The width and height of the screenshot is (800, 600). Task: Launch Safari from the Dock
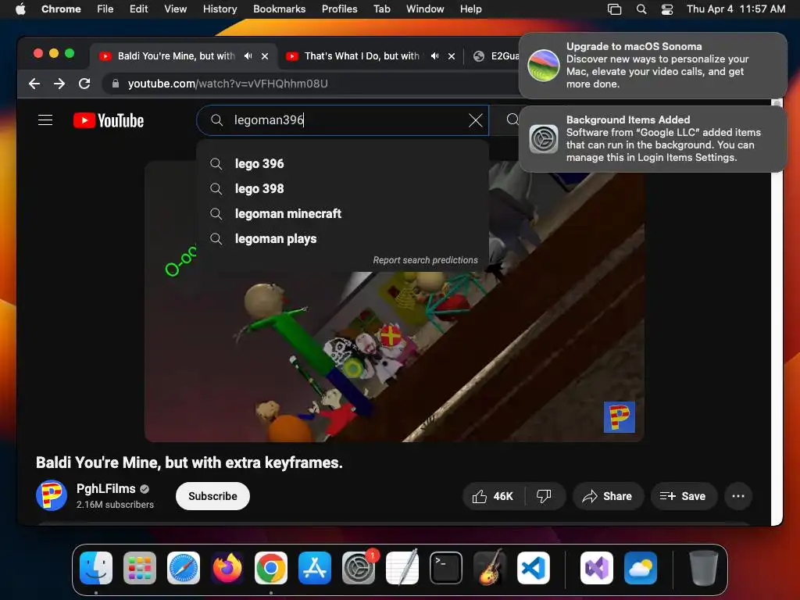click(184, 568)
